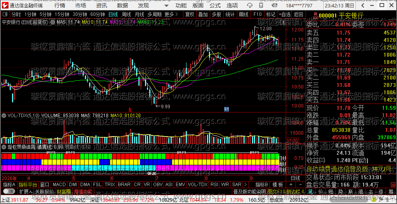Viewport: 397px width, 204px height.
Task: Zoom in chart with + button
Action: (x=291, y=184)
